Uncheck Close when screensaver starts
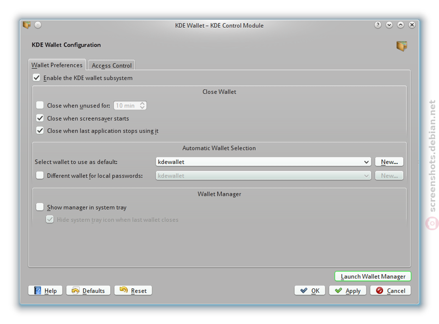 (40, 118)
